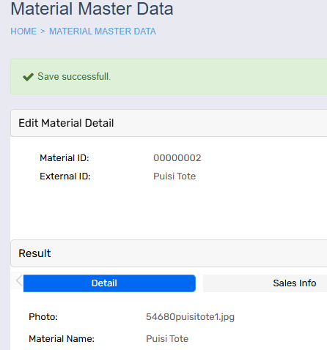The height and width of the screenshot is (350, 327).
Task: Click the breadcrumb separator arrow
Action: (x=43, y=31)
